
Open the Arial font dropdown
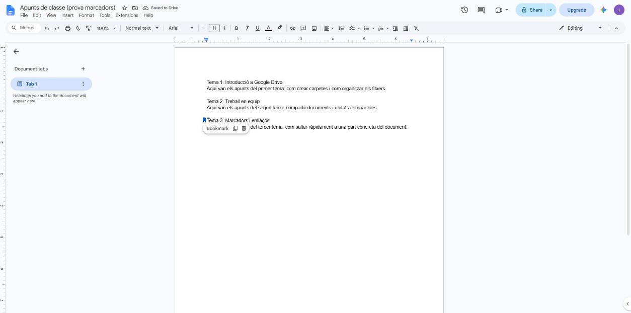(181, 28)
